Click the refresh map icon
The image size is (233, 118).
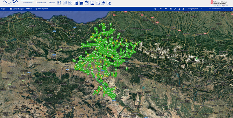(x=171, y=9)
